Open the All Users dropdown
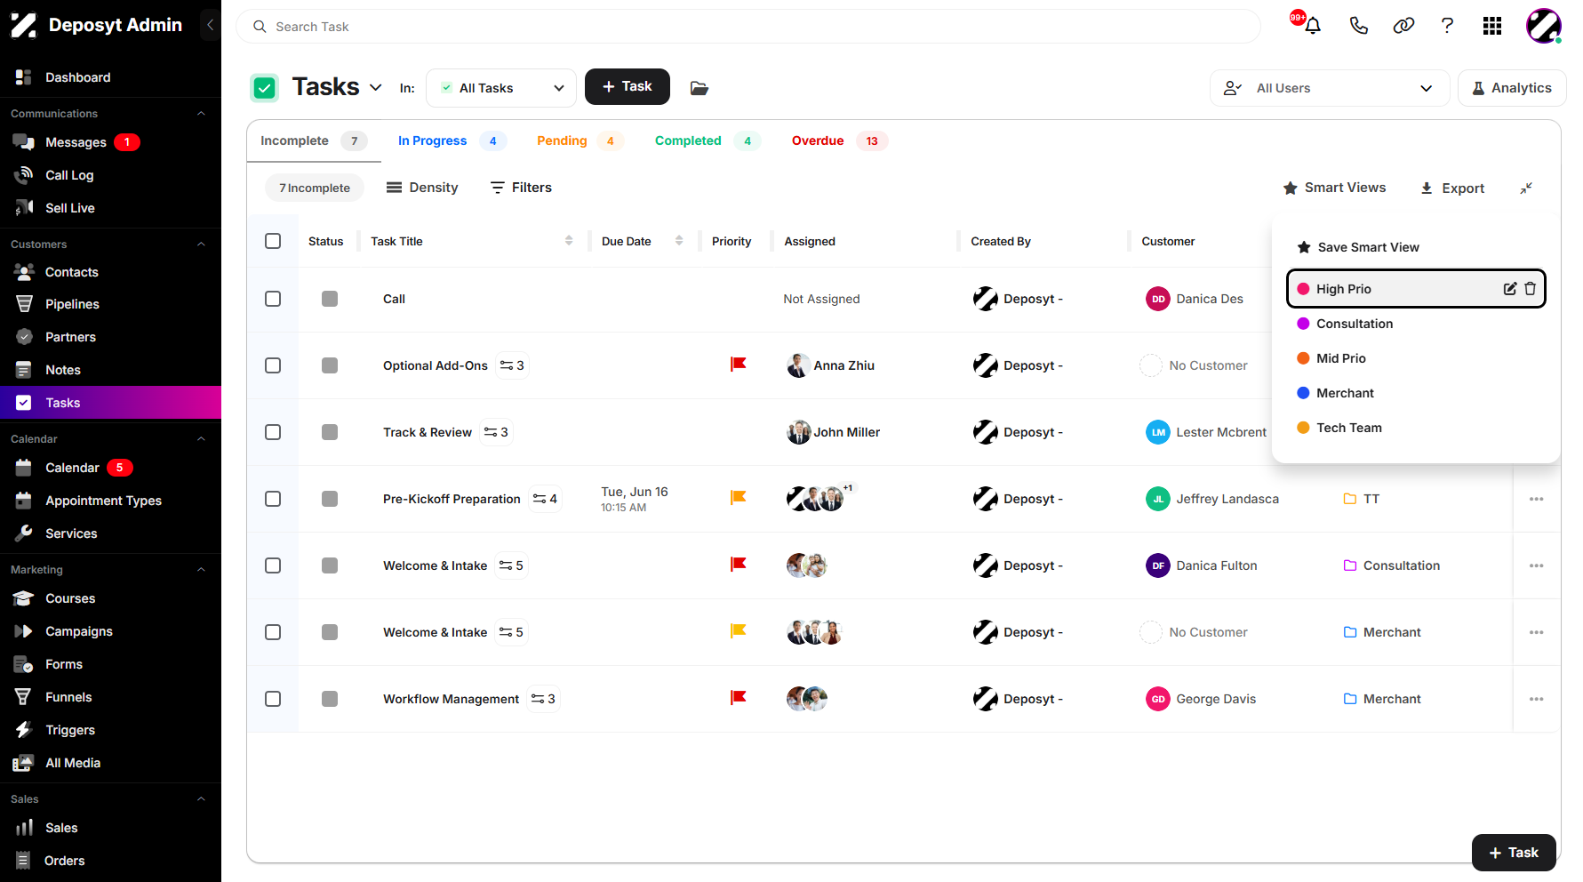 (x=1329, y=88)
